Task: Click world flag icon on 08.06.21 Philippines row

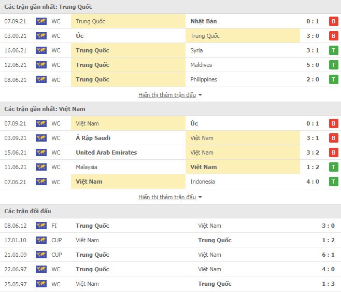Action: (x=41, y=79)
